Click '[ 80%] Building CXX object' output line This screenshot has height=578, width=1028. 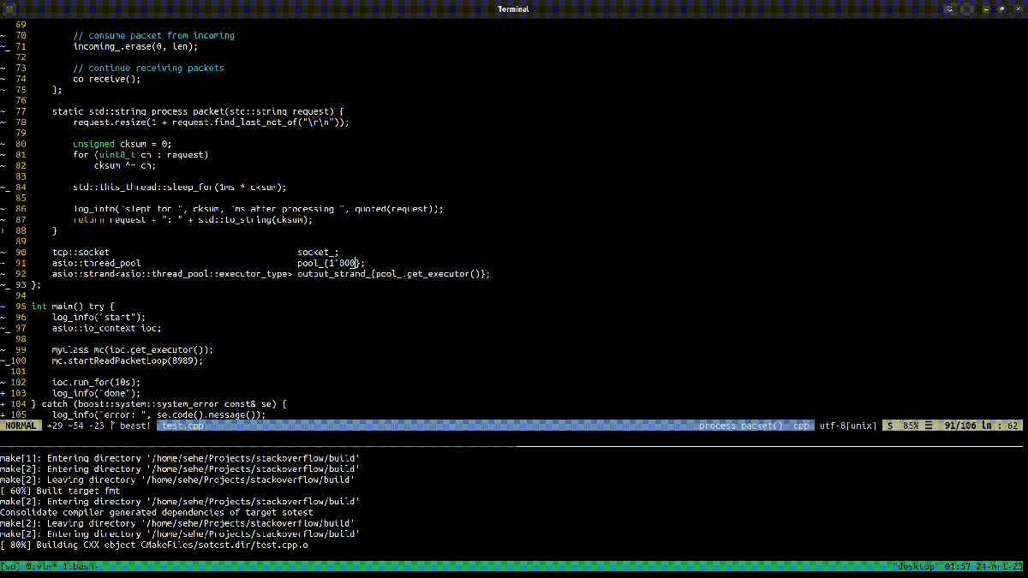[x=154, y=545]
